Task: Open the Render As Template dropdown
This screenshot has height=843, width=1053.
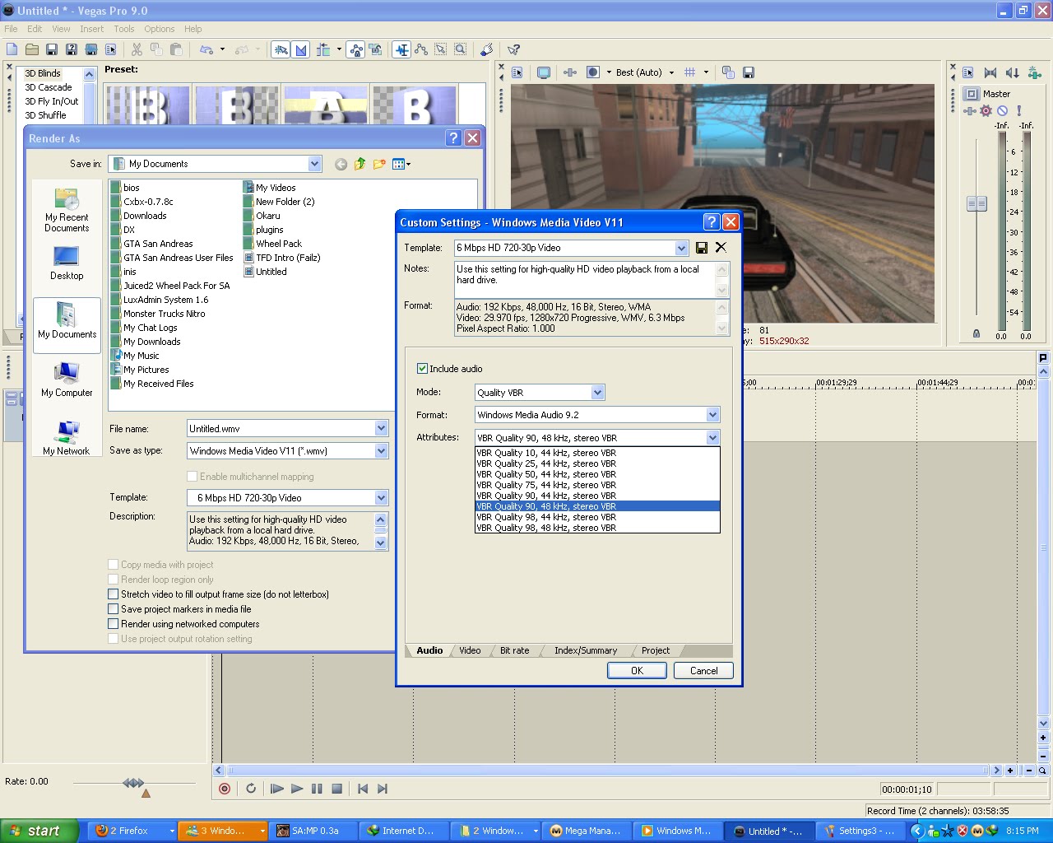Action: pyautogui.click(x=382, y=498)
